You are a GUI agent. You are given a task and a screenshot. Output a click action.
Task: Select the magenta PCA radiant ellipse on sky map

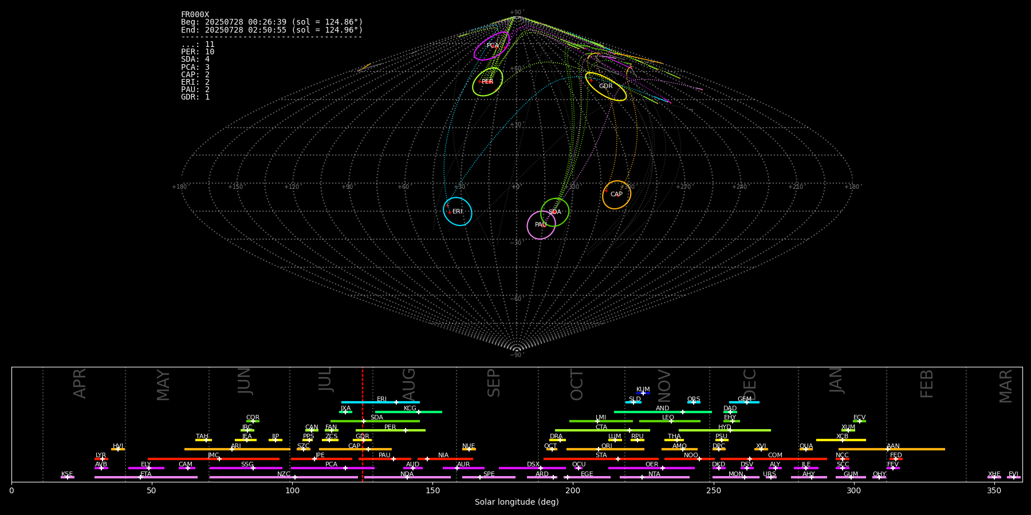click(491, 46)
